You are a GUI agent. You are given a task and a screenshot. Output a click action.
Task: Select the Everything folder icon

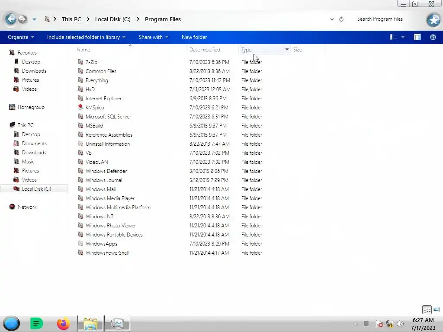(x=80, y=80)
